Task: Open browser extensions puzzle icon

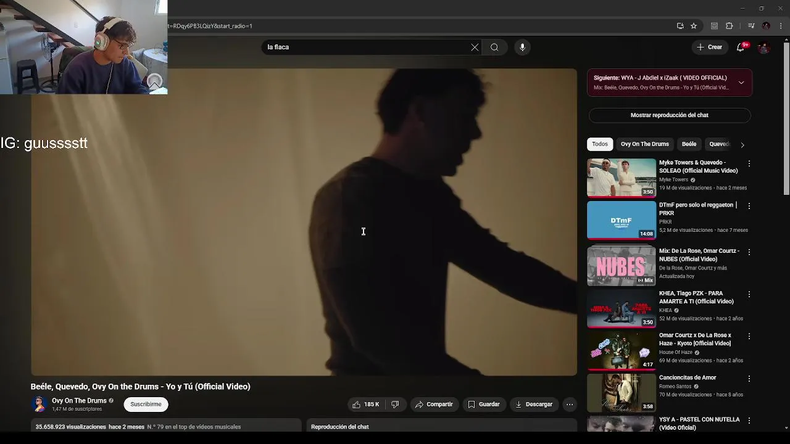Action: [729, 26]
